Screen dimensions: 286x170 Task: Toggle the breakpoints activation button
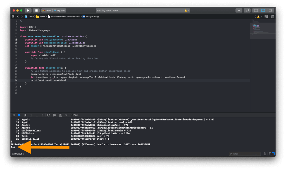point(19,115)
